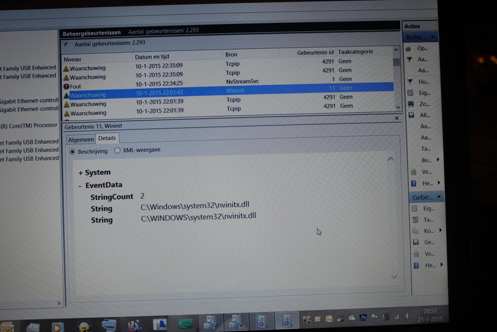Switch to the Details tab
This screenshot has height=332, width=497.
(x=107, y=138)
